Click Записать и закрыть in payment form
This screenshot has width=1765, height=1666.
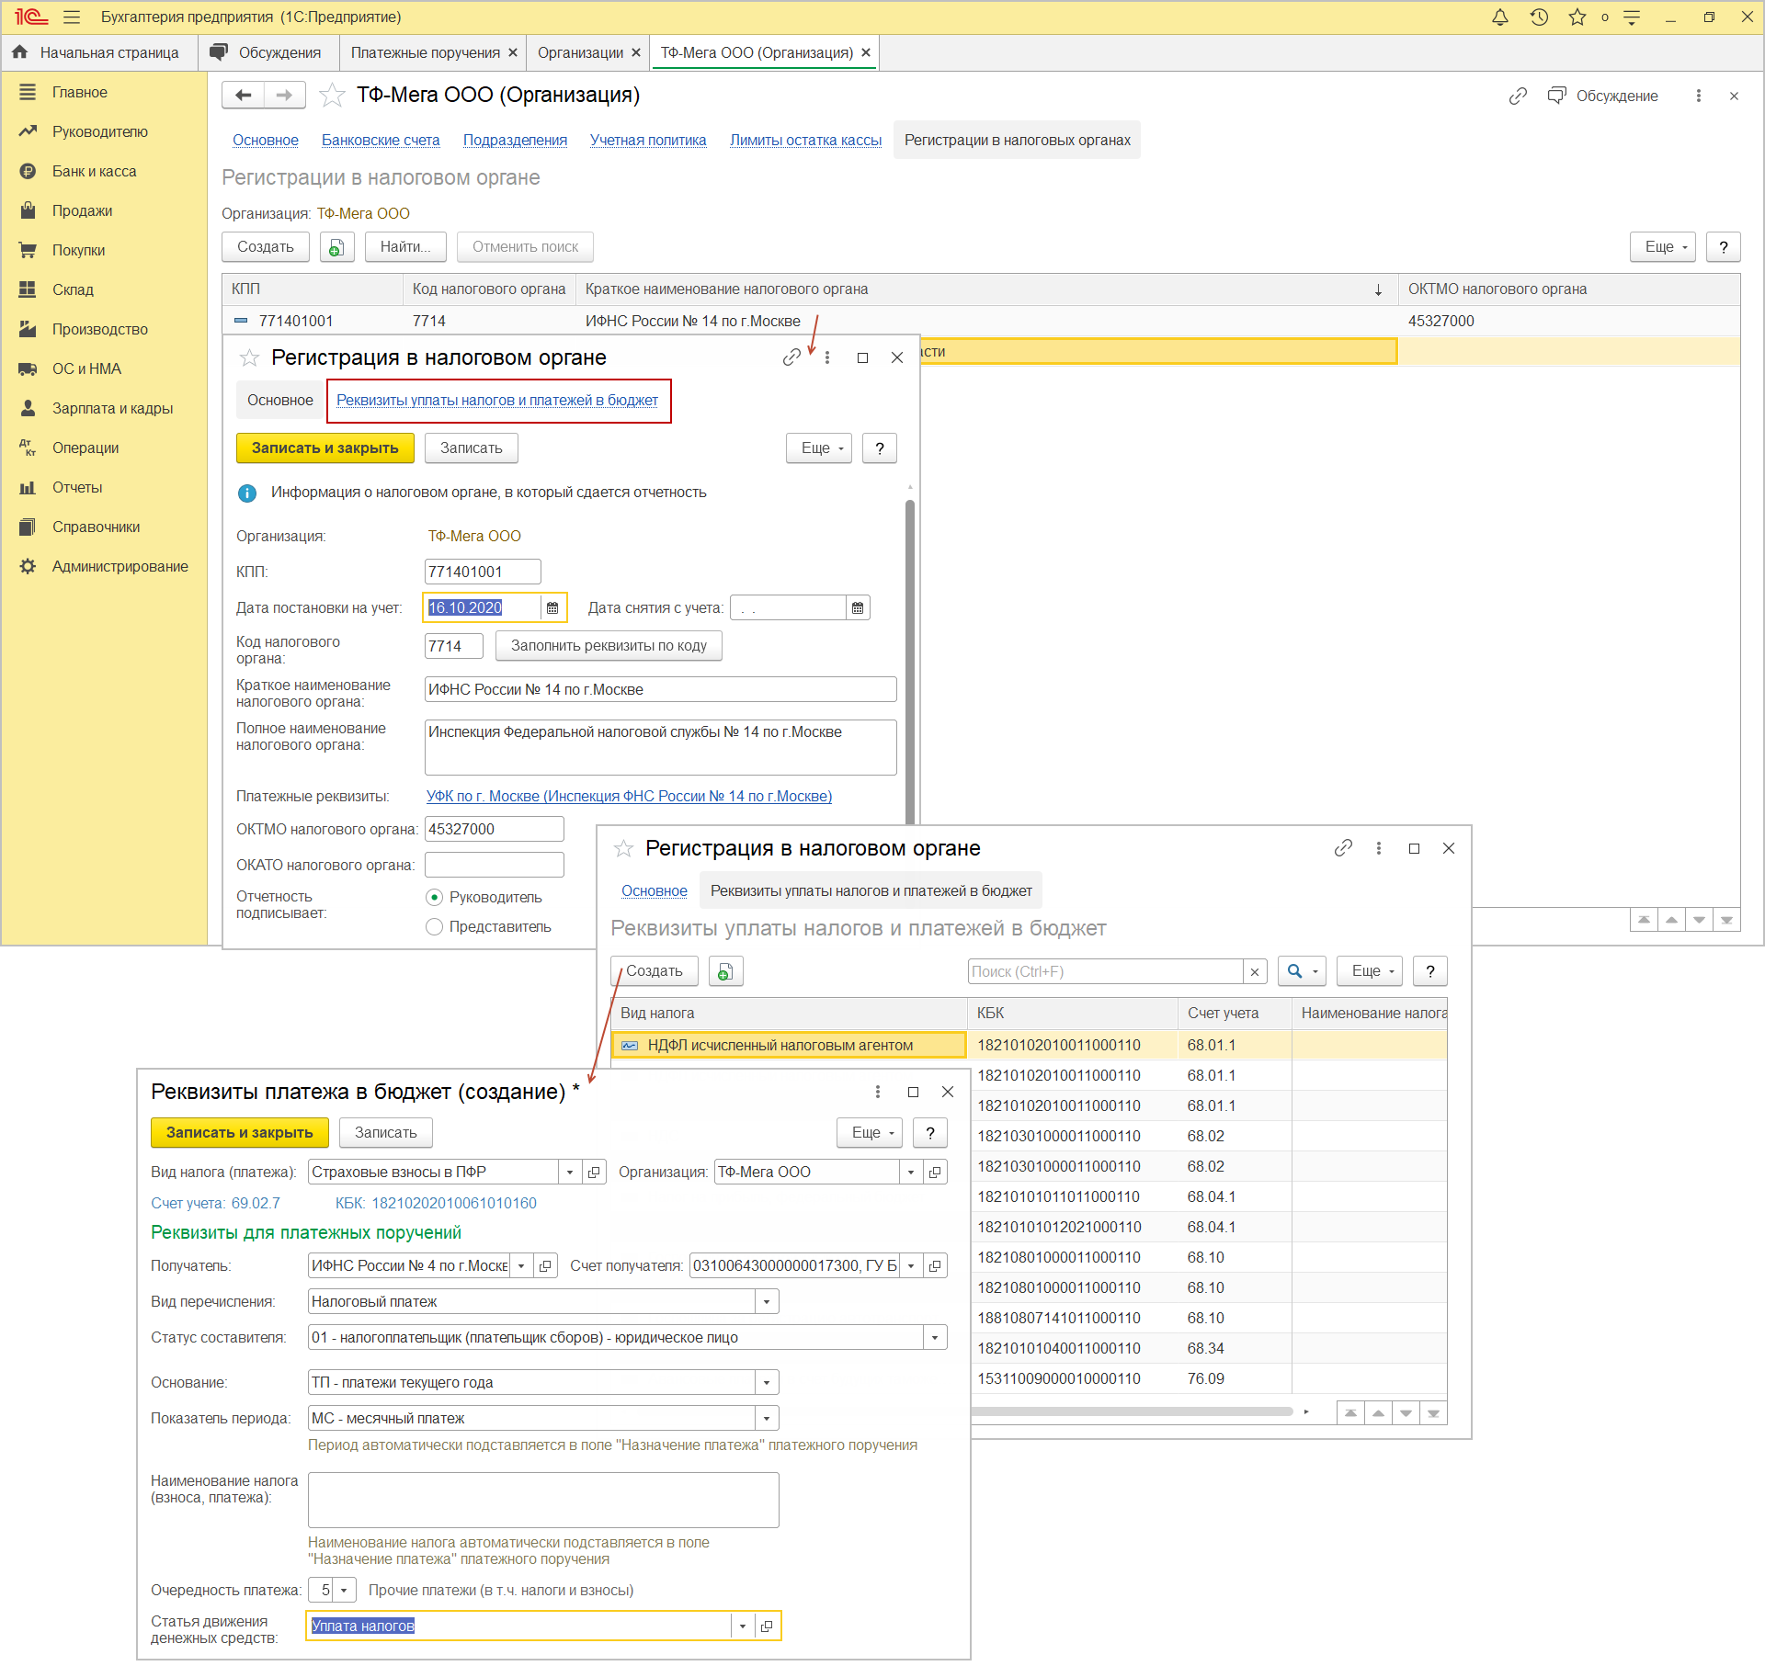pyautogui.click(x=240, y=1133)
